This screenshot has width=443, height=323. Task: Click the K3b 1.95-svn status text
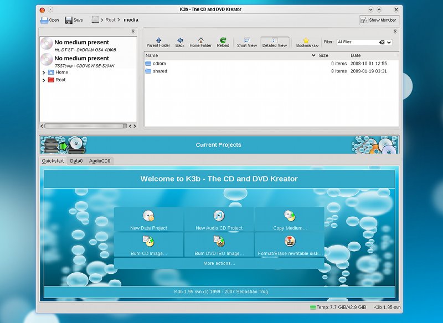[x=387, y=307]
